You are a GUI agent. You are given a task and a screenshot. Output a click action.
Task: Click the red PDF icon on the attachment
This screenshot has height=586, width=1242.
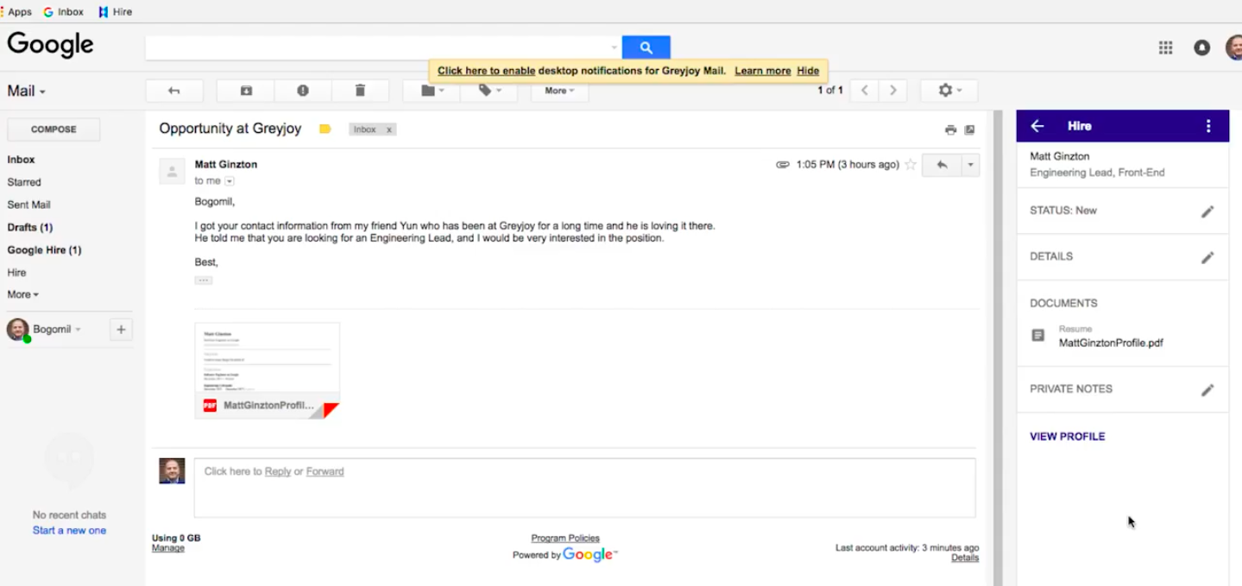coord(210,405)
